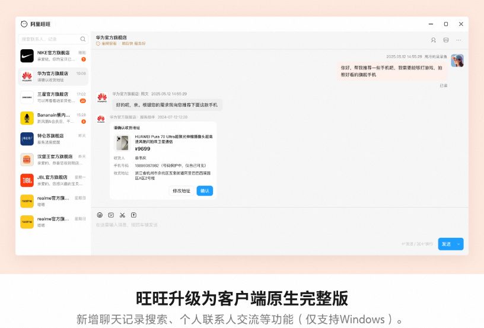
Task: Open the emoji picker in the chat toolbar
Action: click(100, 215)
